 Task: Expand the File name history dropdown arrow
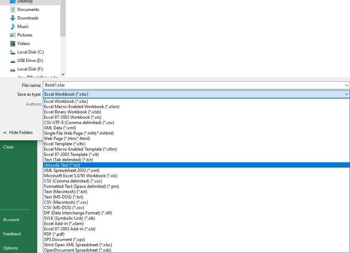347,85
